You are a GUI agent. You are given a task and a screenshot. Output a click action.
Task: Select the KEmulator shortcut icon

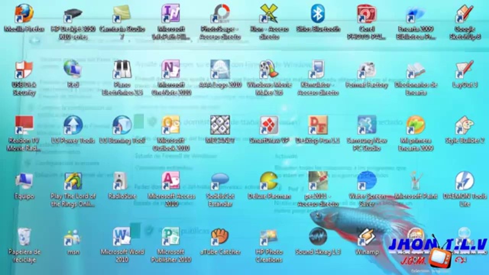coord(318,69)
